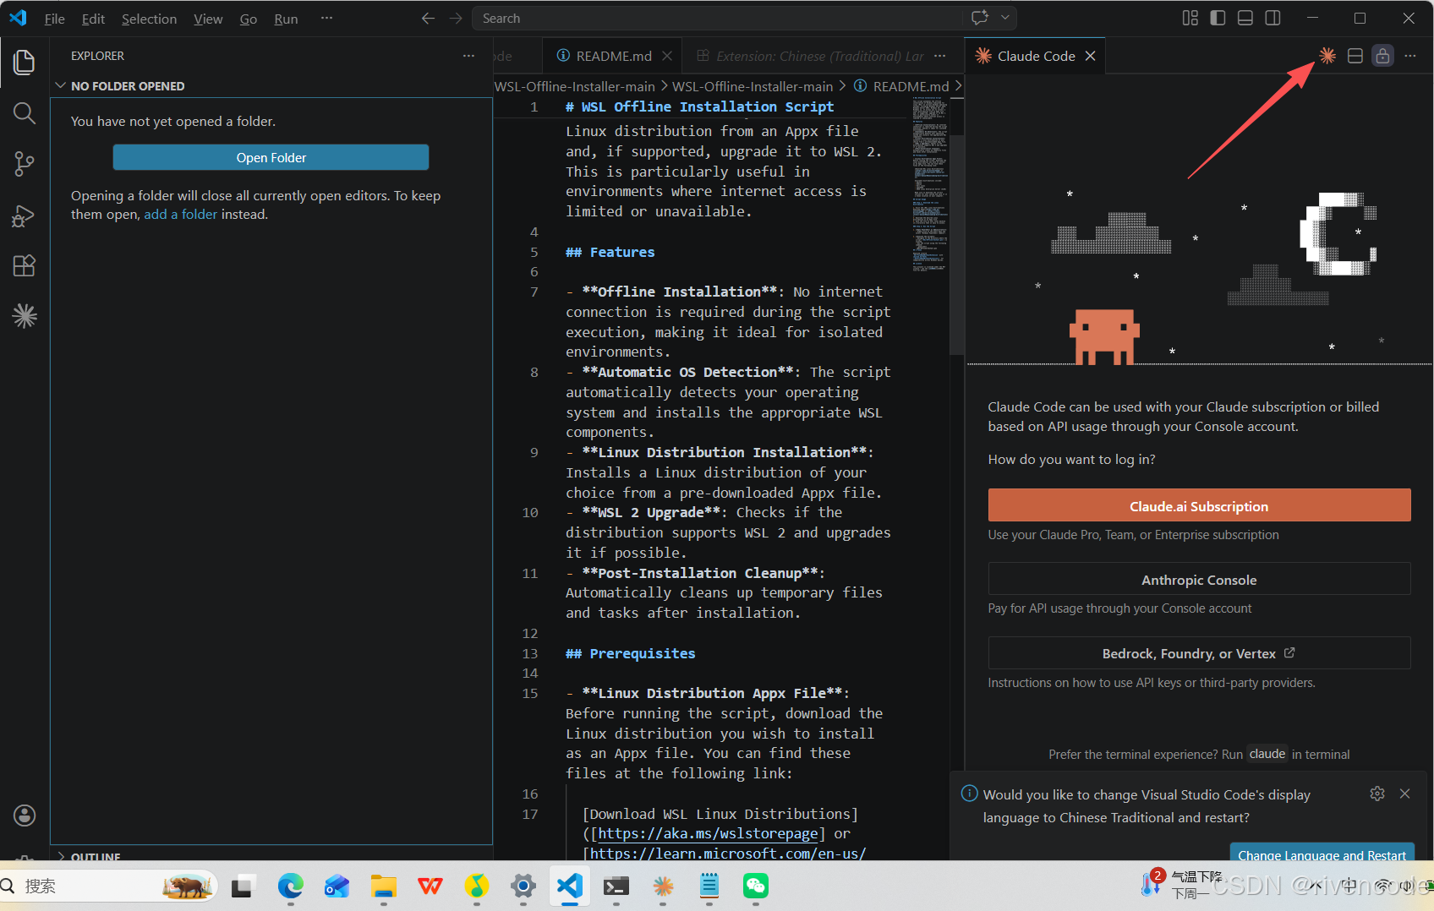This screenshot has height=911, width=1434.
Task: Click the Open Folder button
Action: pos(271,157)
